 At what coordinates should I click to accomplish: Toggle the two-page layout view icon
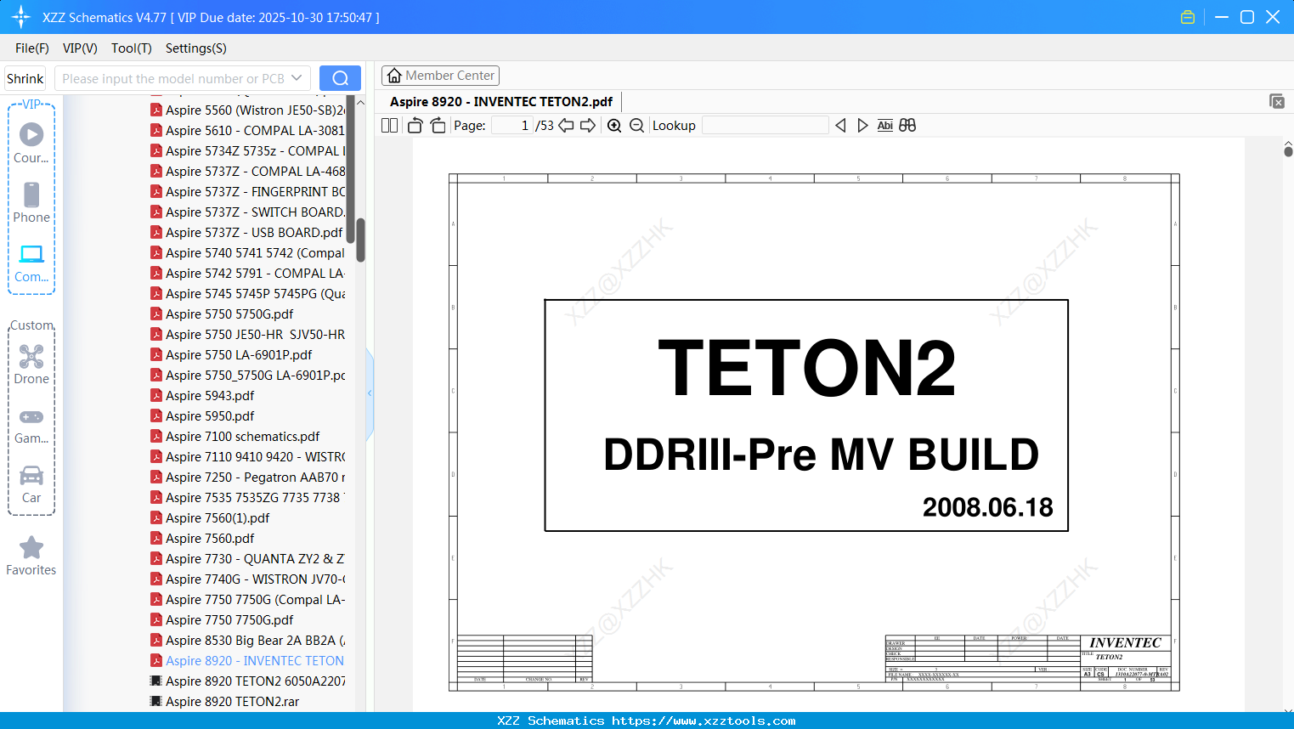(390, 125)
